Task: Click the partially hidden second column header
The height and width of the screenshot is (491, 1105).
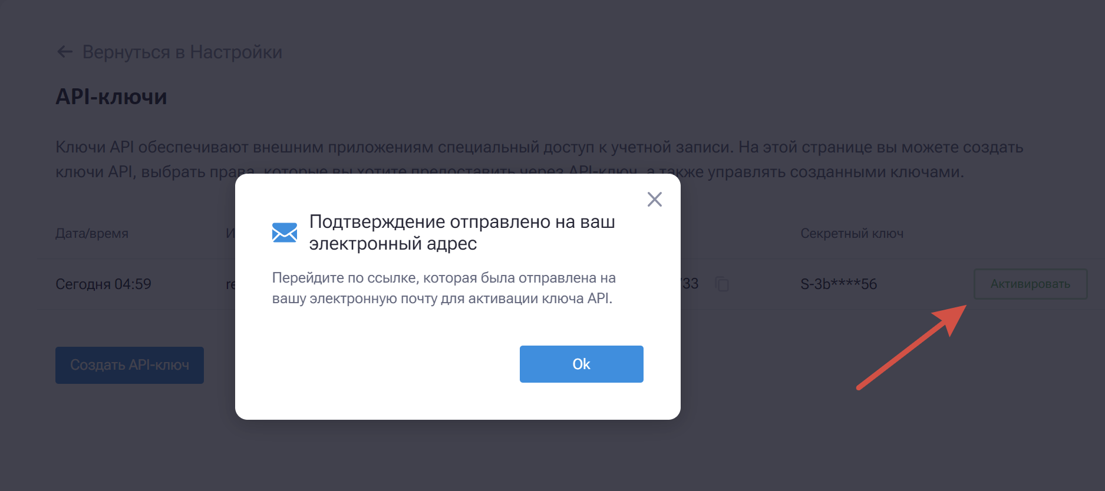Action: tap(230, 234)
